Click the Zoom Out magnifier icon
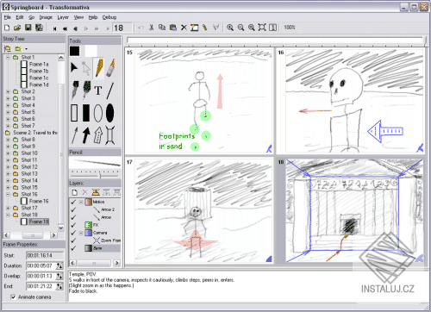The height and width of the screenshot is (312, 431). [240, 28]
